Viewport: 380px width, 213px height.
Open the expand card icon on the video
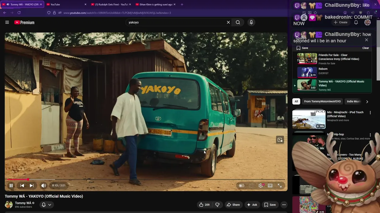280,140
